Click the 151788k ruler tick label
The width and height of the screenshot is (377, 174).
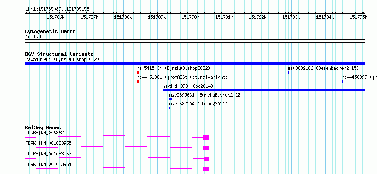[123, 17]
